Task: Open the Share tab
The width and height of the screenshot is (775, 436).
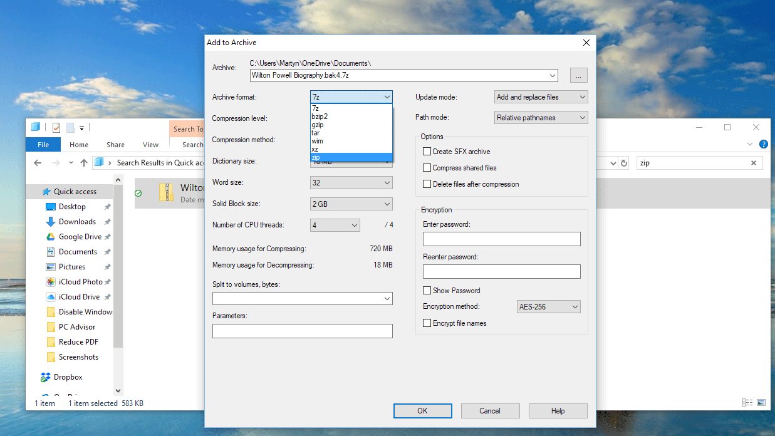Action: (115, 144)
